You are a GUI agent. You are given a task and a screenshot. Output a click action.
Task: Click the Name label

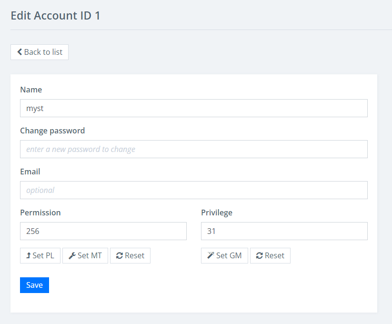coord(31,90)
